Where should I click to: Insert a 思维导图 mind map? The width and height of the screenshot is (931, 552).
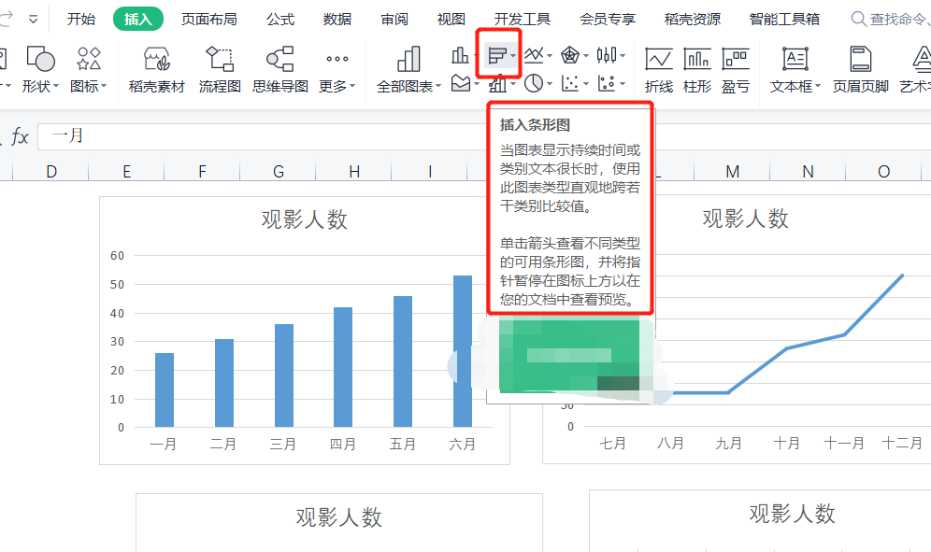pos(280,69)
